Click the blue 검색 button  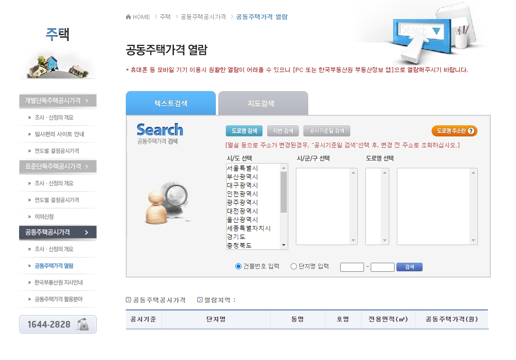coord(409,267)
